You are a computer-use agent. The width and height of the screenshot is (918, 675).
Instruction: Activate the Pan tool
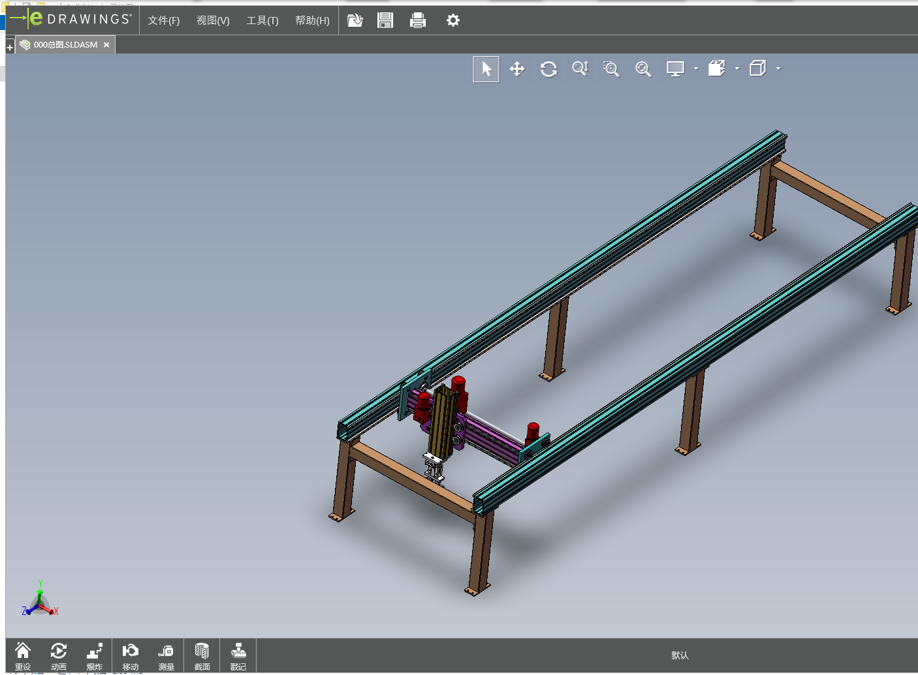[x=517, y=69]
